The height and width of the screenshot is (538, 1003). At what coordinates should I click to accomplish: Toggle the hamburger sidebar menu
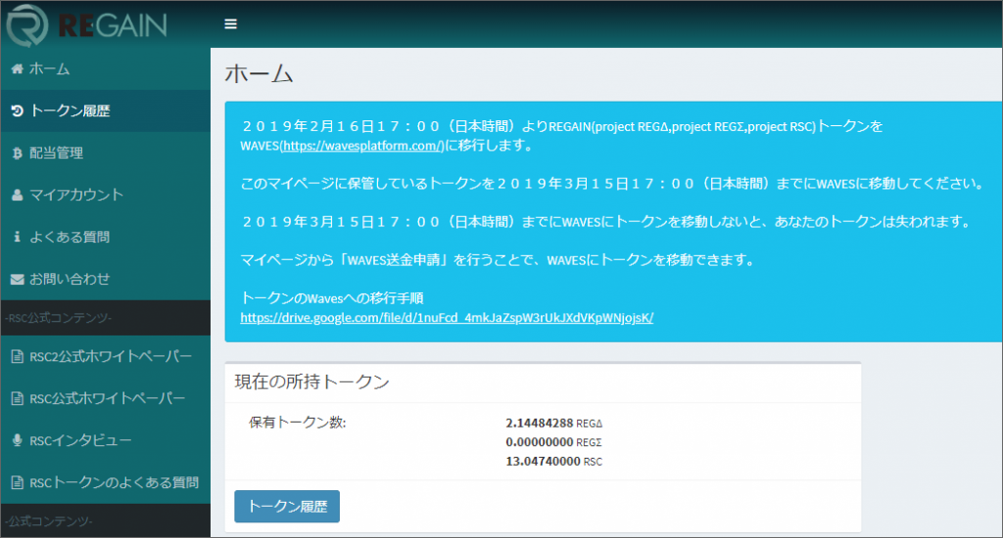[x=231, y=24]
